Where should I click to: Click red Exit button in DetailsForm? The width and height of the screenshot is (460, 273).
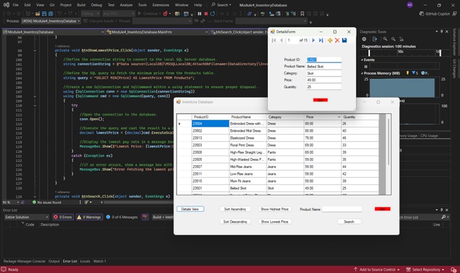(x=320, y=100)
